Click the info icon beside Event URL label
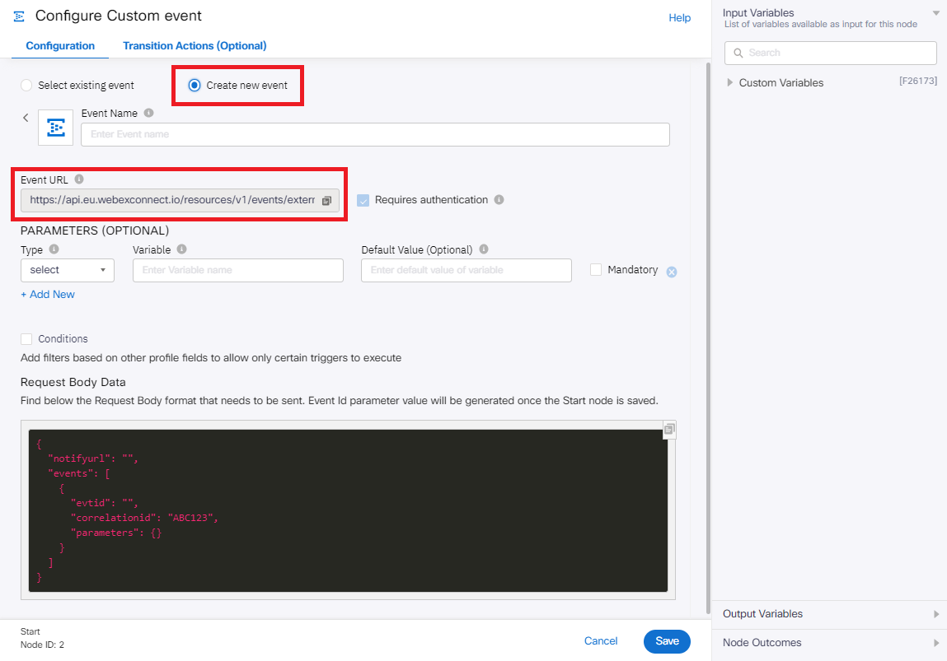The height and width of the screenshot is (661, 947). (79, 179)
